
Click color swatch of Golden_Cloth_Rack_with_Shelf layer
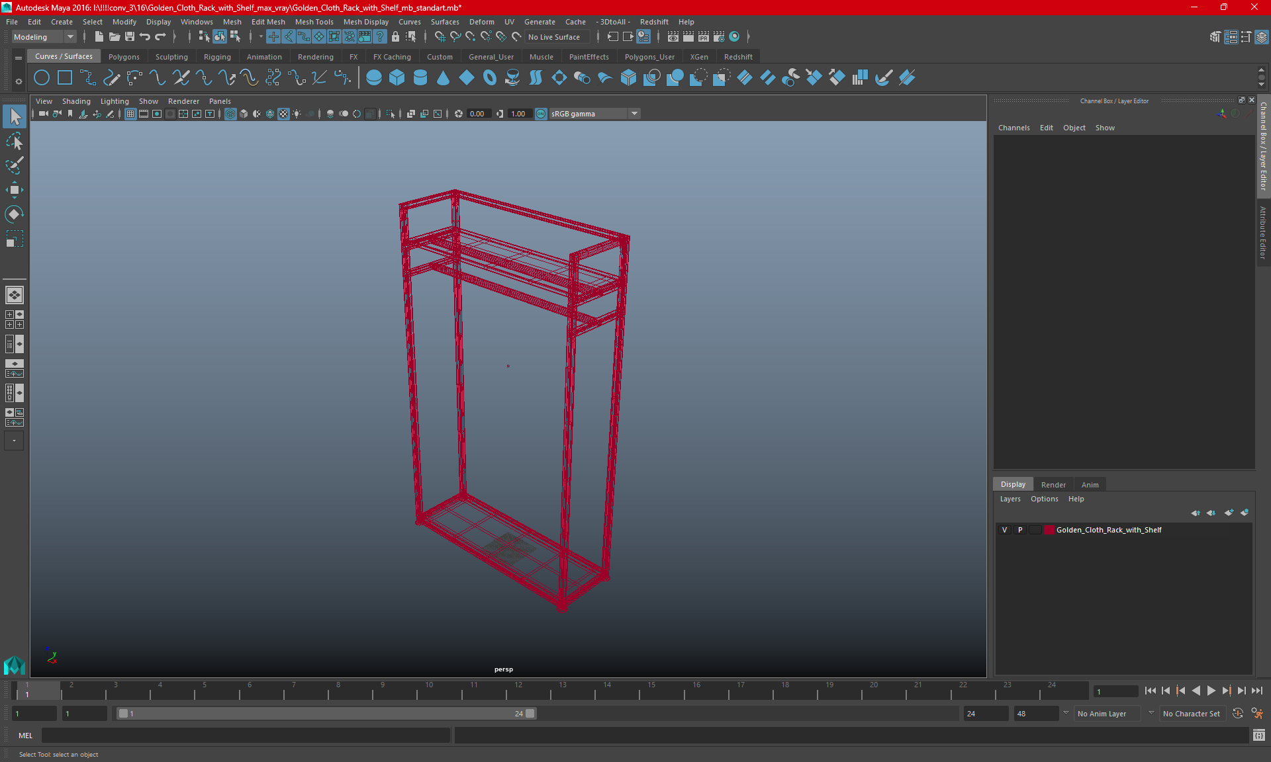point(1049,530)
